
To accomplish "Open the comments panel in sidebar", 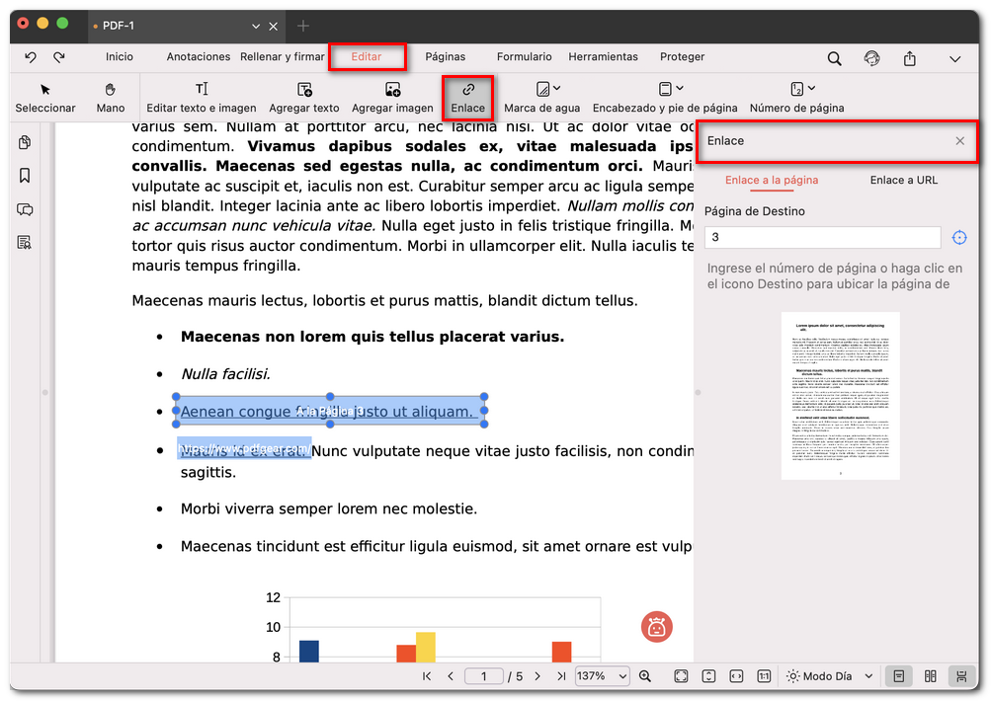I will (25, 209).
